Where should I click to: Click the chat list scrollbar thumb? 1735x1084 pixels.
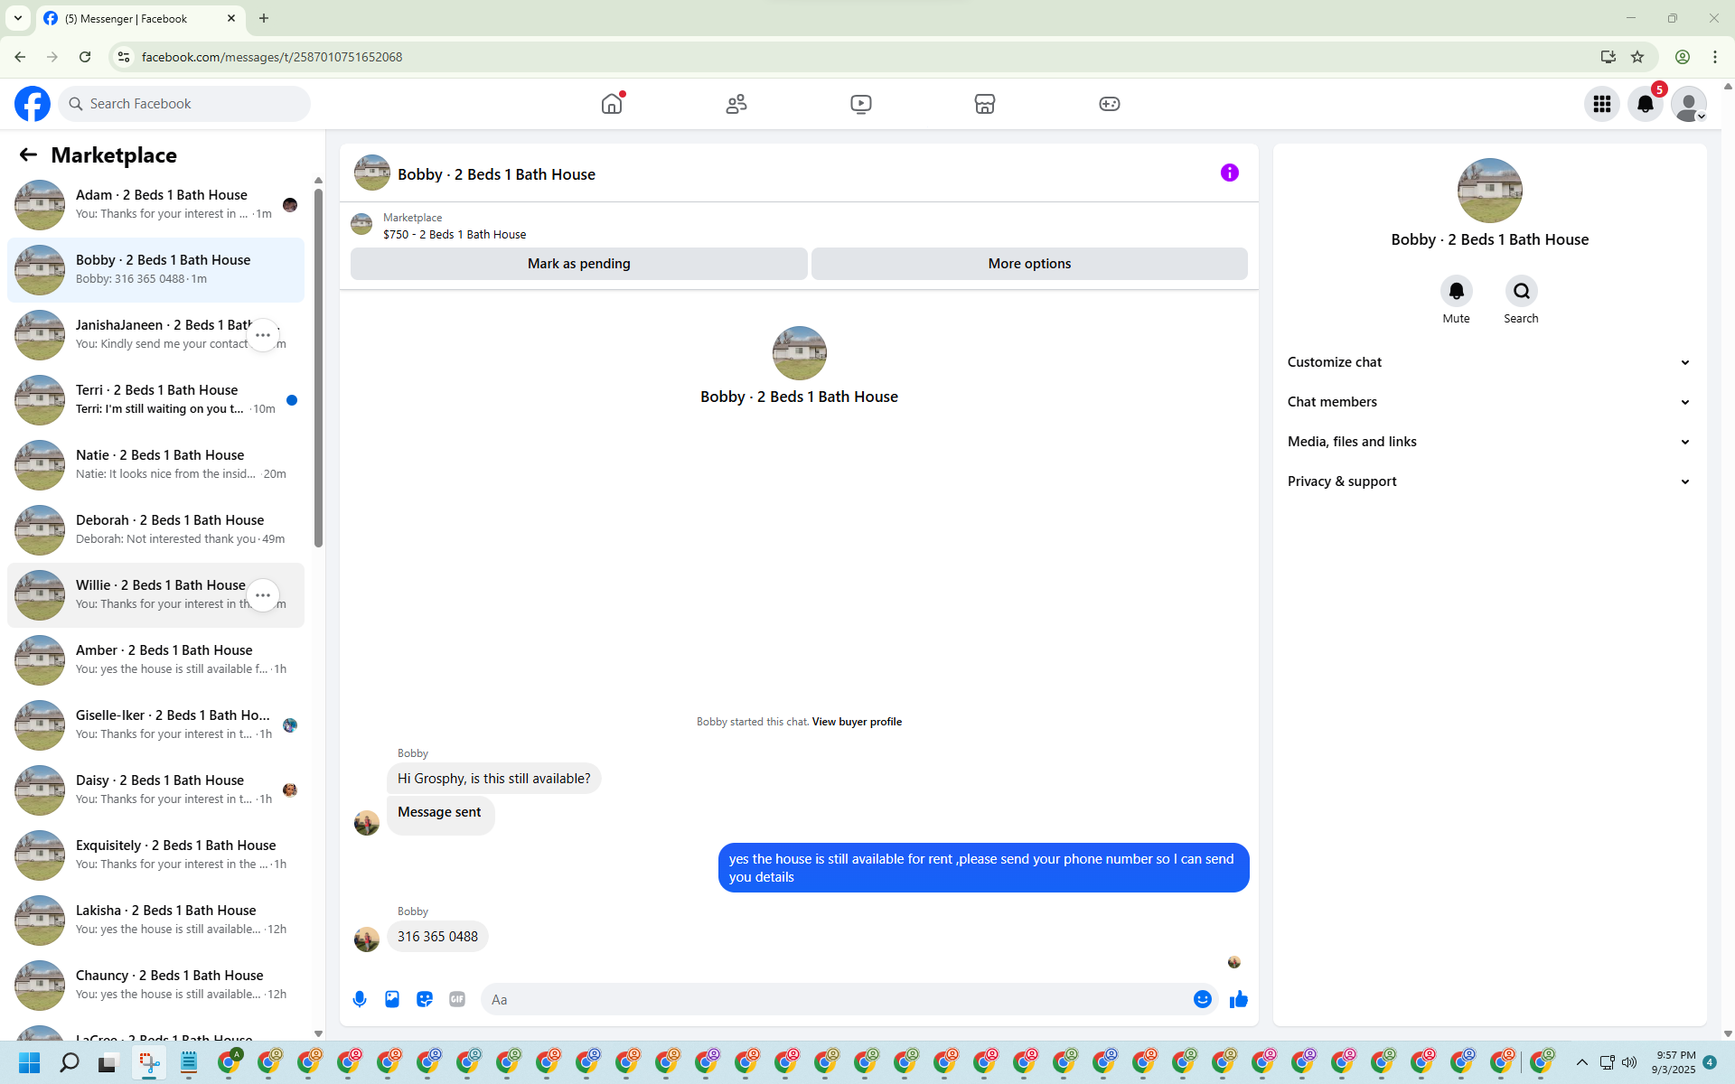tap(318, 366)
